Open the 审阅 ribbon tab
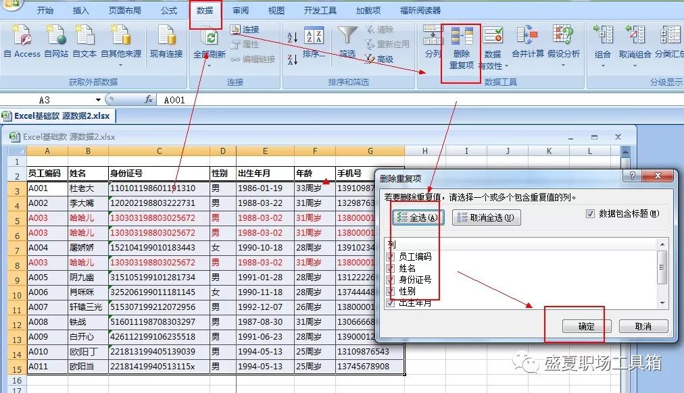684x393 pixels. 239,10
